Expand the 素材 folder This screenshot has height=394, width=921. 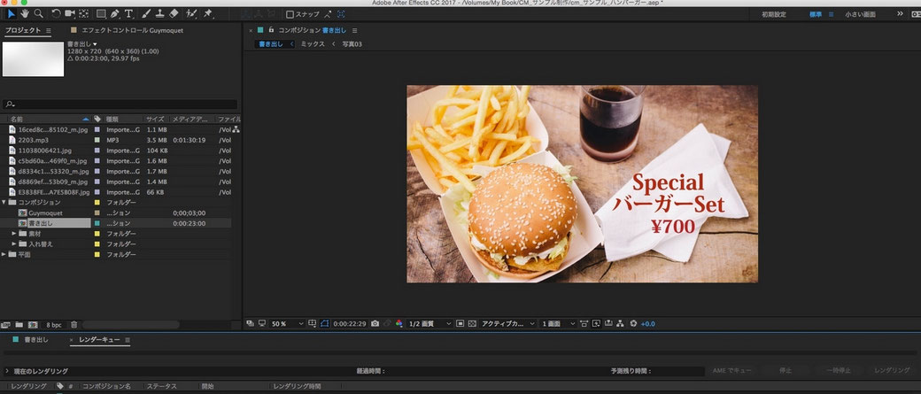tap(15, 234)
